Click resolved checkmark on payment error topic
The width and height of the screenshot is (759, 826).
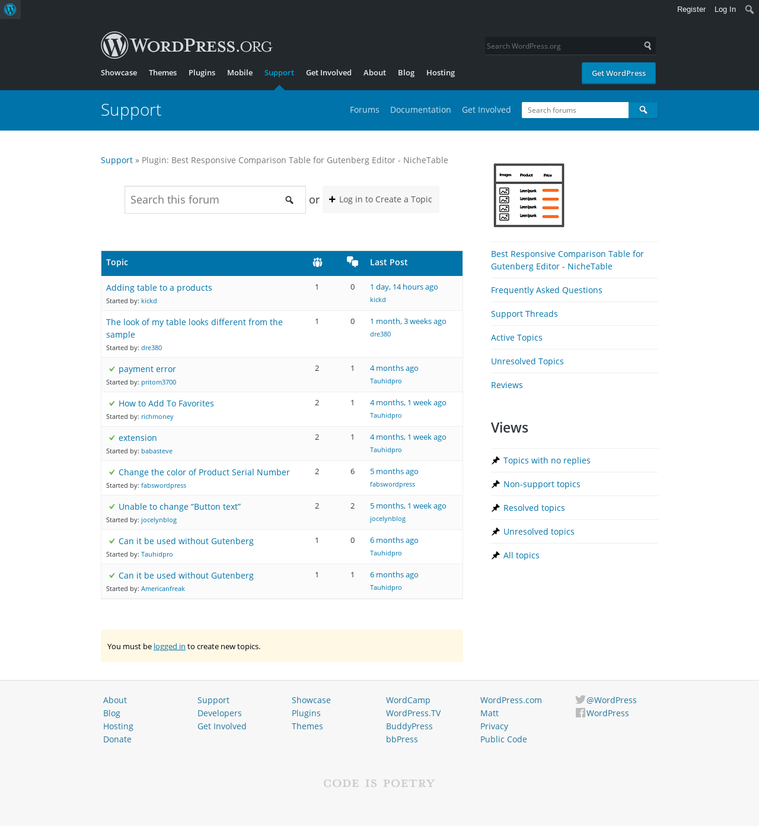click(x=112, y=369)
